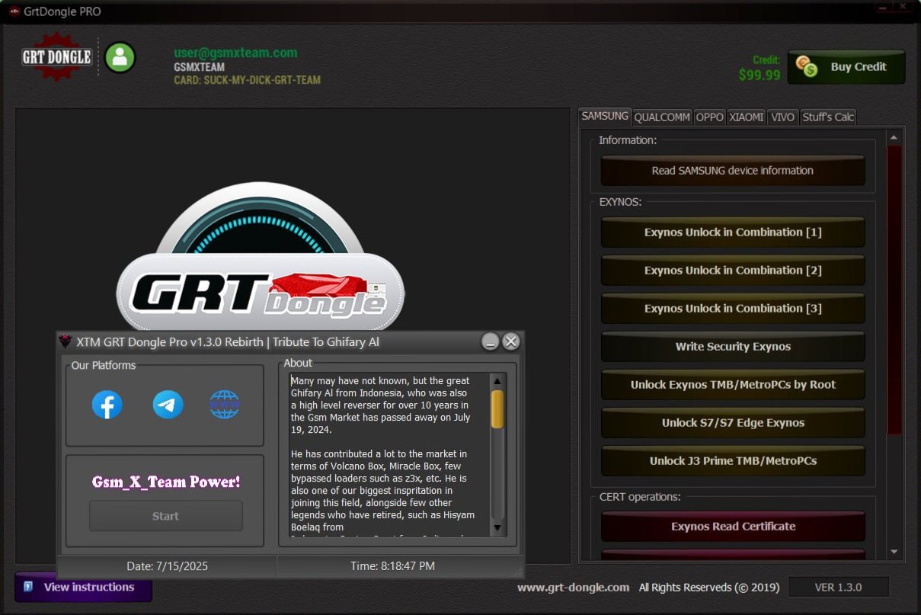Click the $99.99 credit amount
The height and width of the screenshot is (615, 921).
760,75
